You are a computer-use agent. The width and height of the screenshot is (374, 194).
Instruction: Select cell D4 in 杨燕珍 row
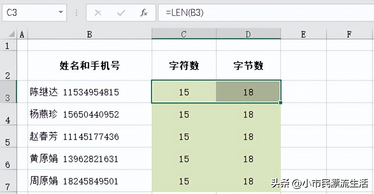[248, 114]
